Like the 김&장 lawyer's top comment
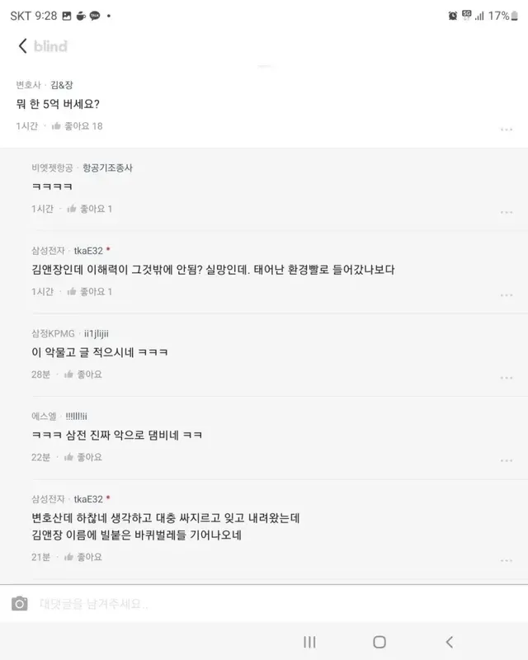 pos(57,126)
